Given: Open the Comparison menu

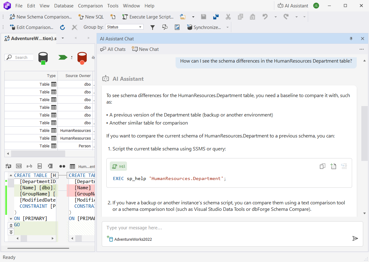Looking at the screenshot, I should coord(90,6).
